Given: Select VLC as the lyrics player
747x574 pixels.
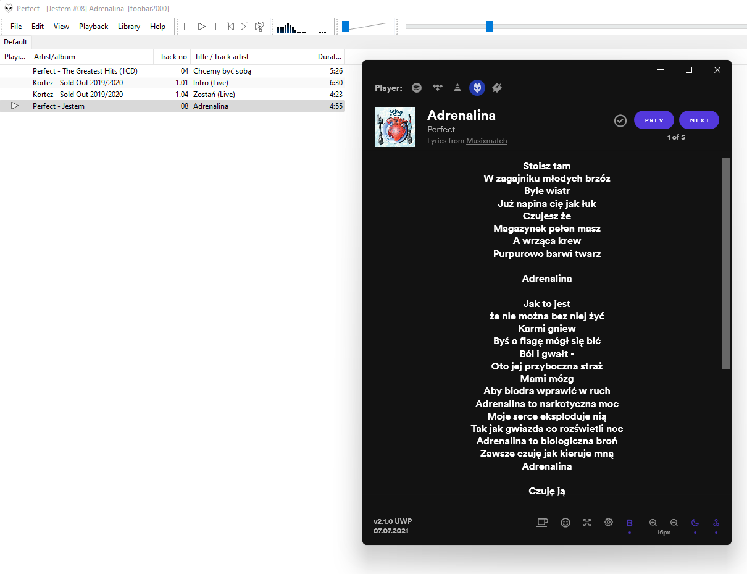Looking at the screenshot, I should coord(457,88).
